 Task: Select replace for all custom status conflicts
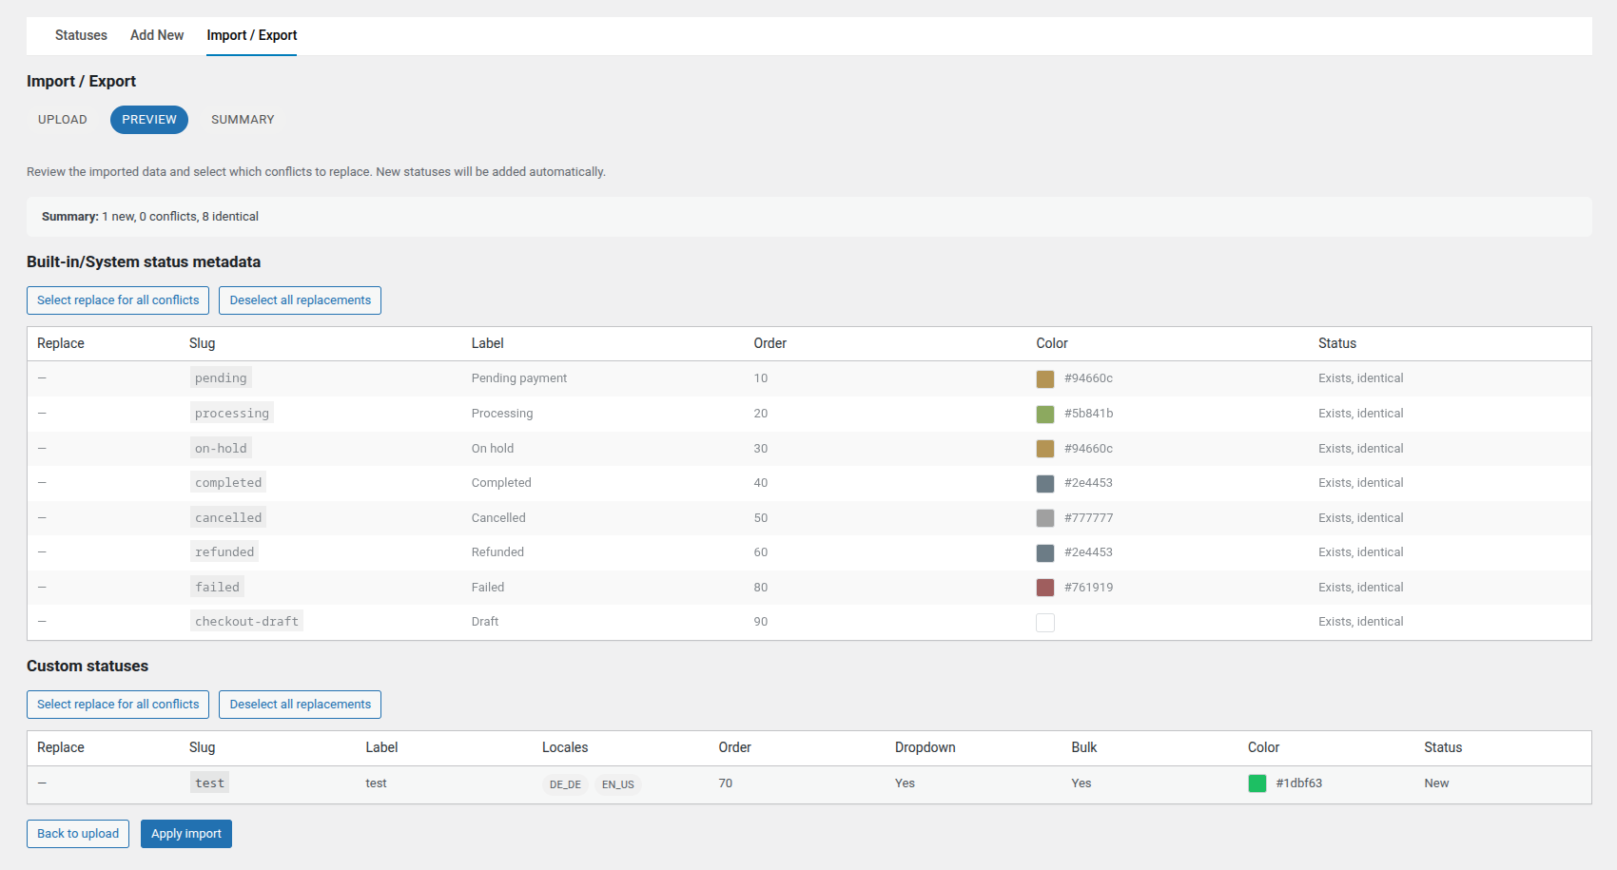[x=118, y=705]
